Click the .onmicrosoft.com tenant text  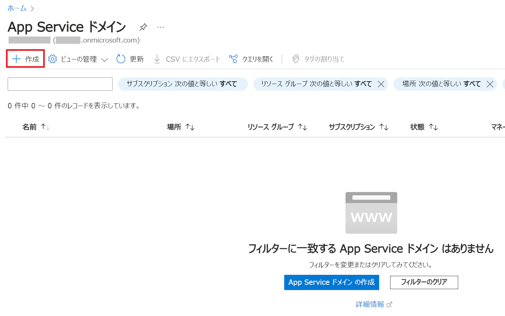(110, 40)
